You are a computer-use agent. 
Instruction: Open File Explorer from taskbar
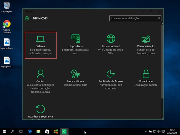pyautogui.click(x=38, y=131)
